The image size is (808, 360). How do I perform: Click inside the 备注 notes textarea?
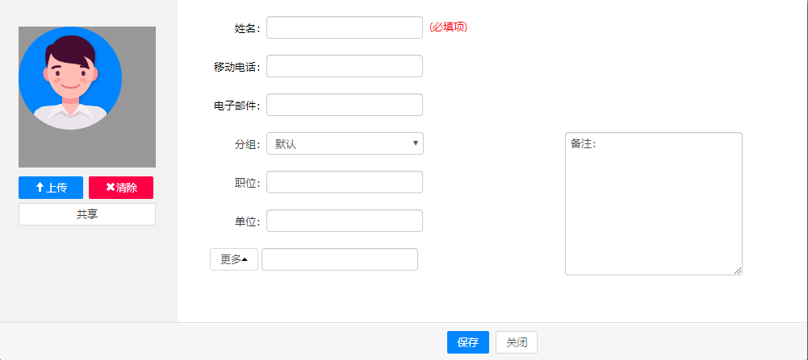click(653, 209)
